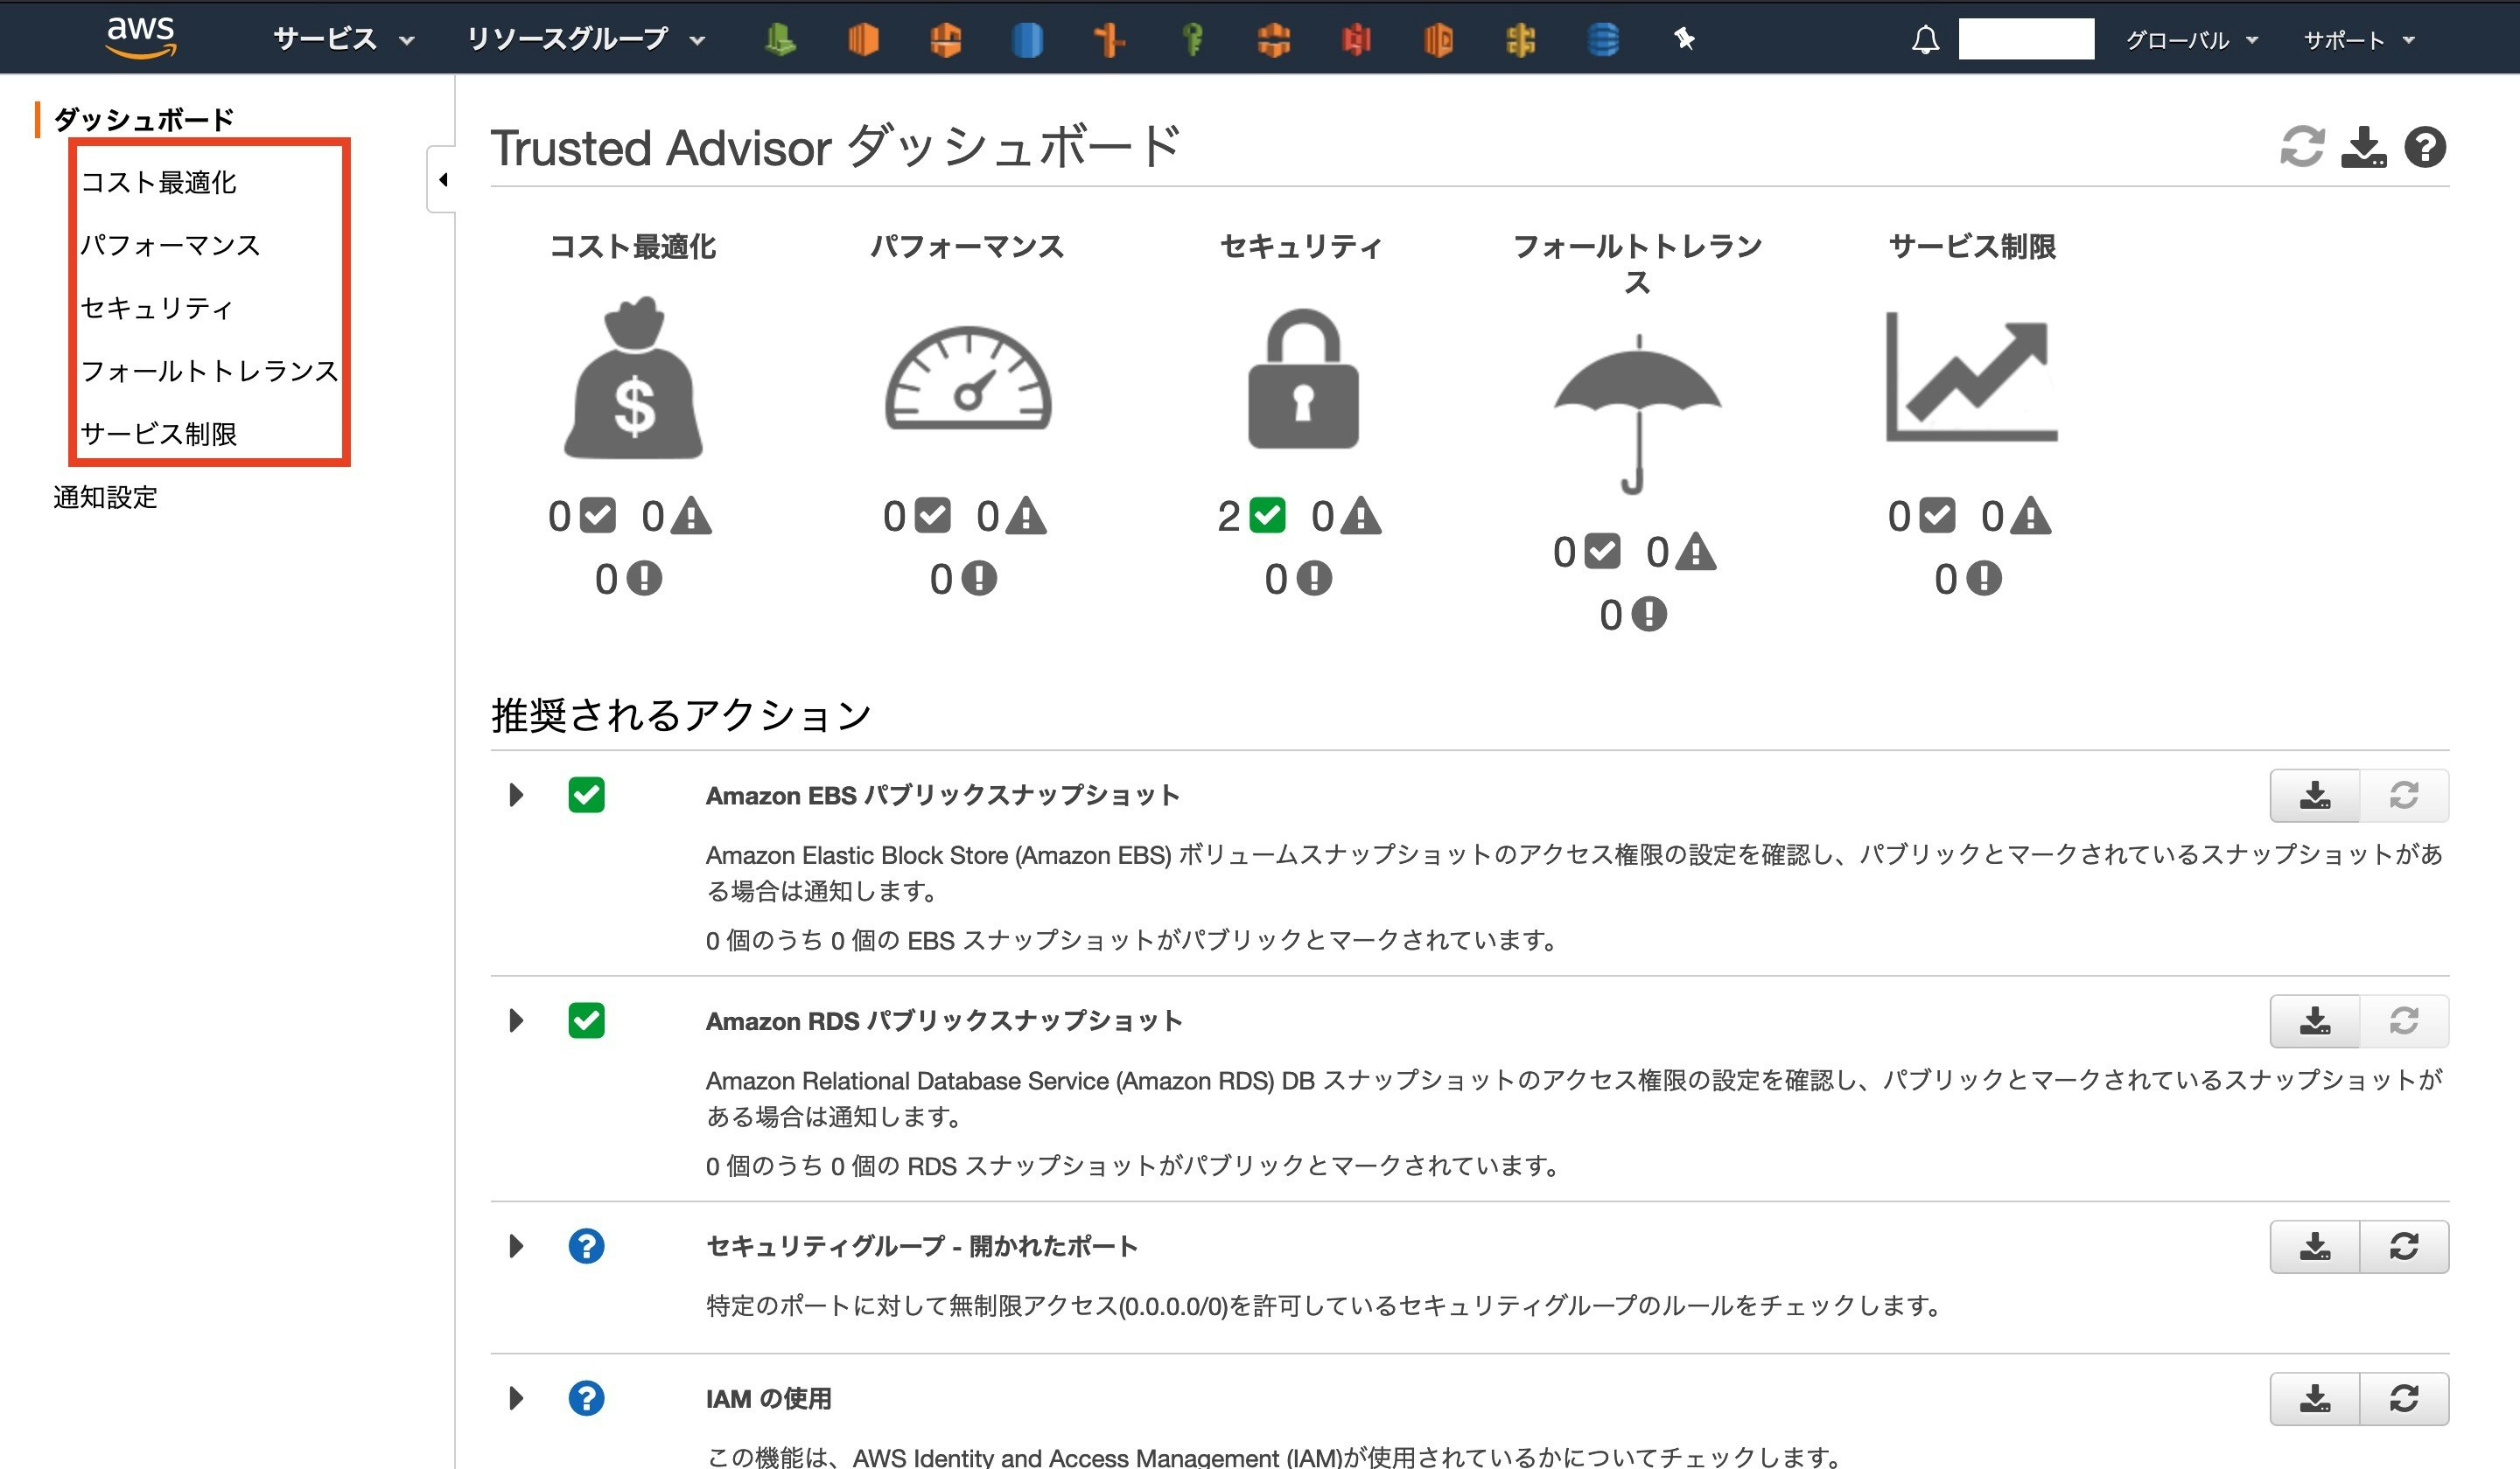Download all checks via header download icon
Viewport: 2520px width, 1469px height.
pos(2363,147)
